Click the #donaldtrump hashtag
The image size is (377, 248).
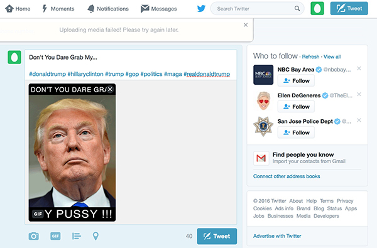coord(47,74)
